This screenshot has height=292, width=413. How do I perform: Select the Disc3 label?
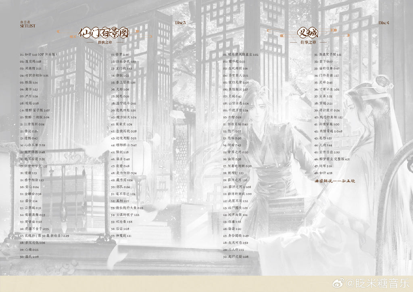pyautogui.click(x=180, y=23)
